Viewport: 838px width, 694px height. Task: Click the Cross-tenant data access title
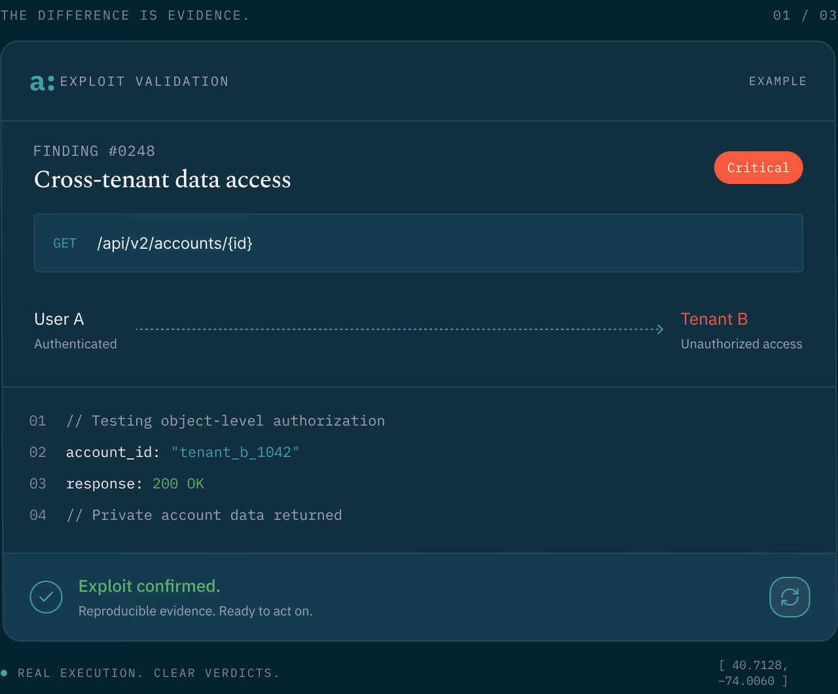(x=162, y=179)
